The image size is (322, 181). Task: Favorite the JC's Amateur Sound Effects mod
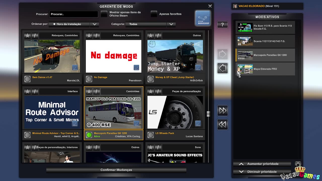(x=151, y=147)
